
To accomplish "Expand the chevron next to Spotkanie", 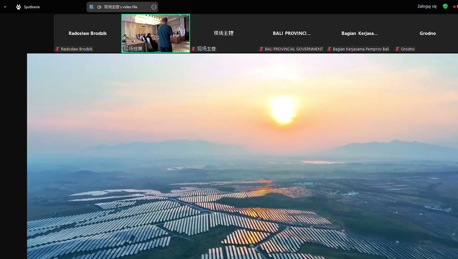I will (x=5, y=7).
